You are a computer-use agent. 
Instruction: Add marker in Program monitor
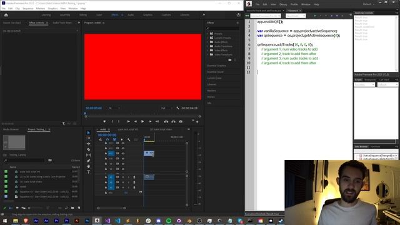[x=104, y=121]
